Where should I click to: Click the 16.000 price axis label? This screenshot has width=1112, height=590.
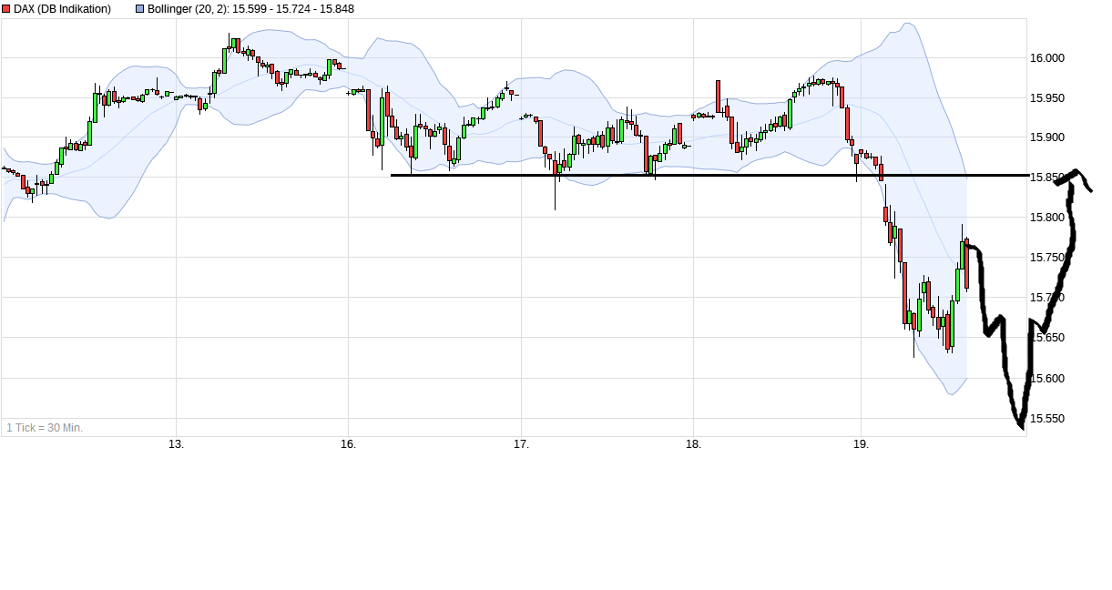click(x=1046, y=58)
